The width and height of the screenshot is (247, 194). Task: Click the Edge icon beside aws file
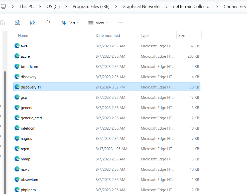coord(17,46)
